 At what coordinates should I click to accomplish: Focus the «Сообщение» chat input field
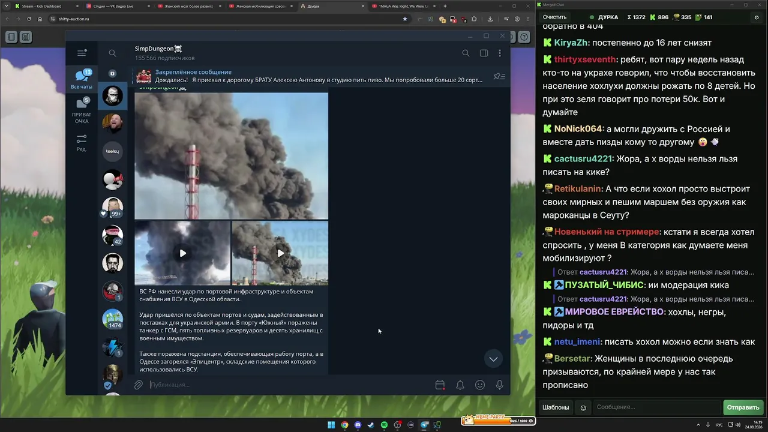tap(657, 407)
